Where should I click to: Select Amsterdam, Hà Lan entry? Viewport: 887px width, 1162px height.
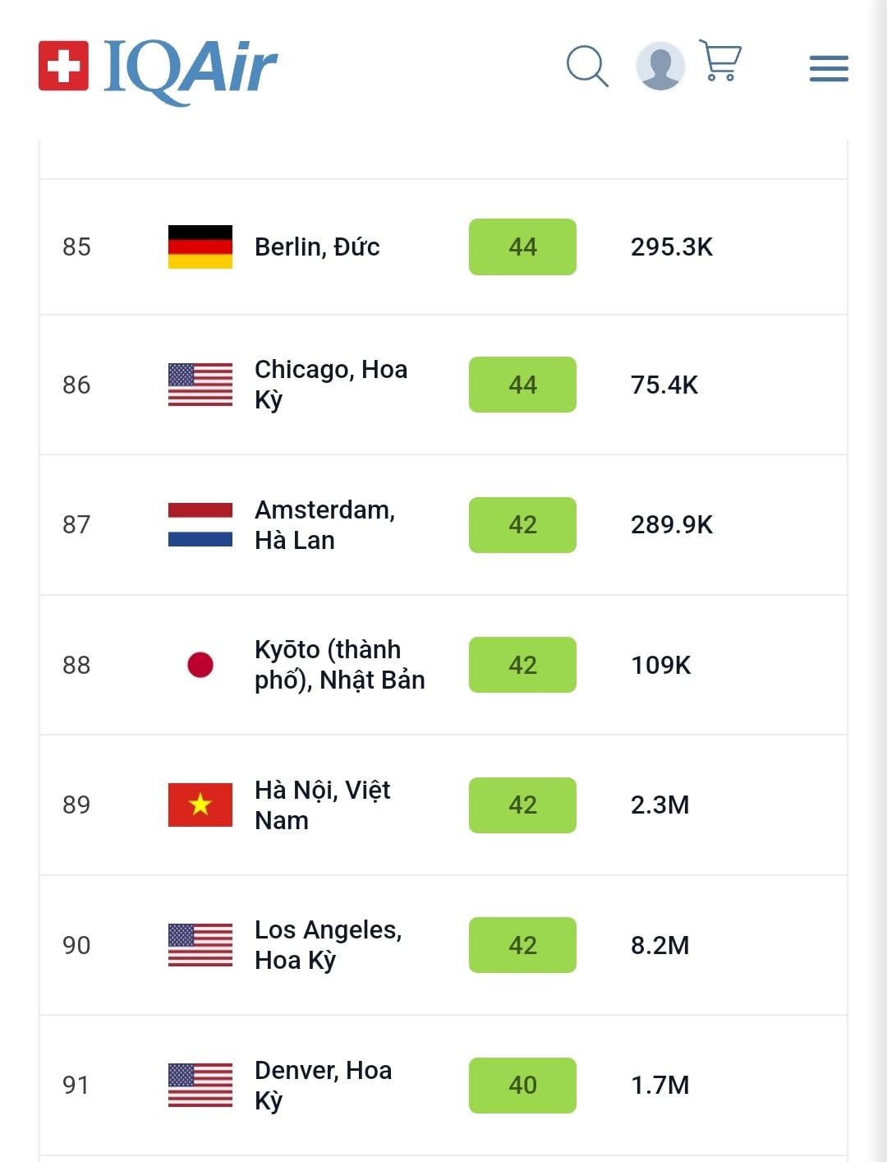point(324,524)
